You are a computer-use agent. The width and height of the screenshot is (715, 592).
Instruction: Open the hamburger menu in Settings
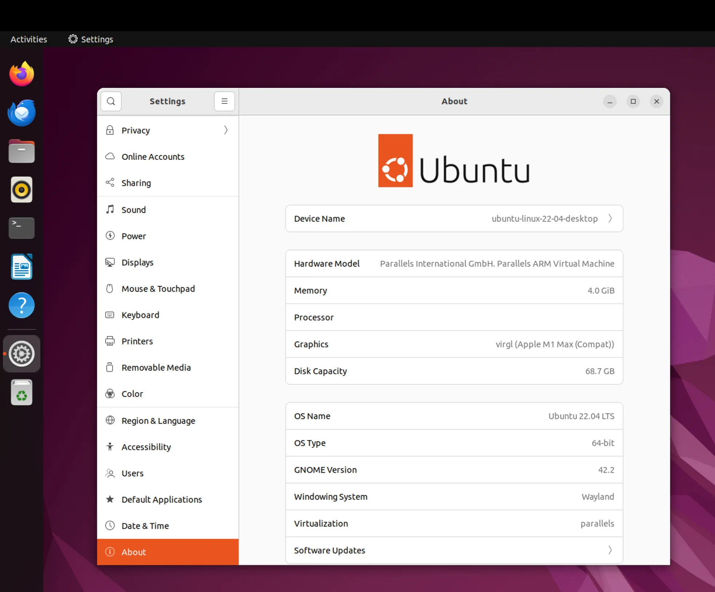[224, 101]
